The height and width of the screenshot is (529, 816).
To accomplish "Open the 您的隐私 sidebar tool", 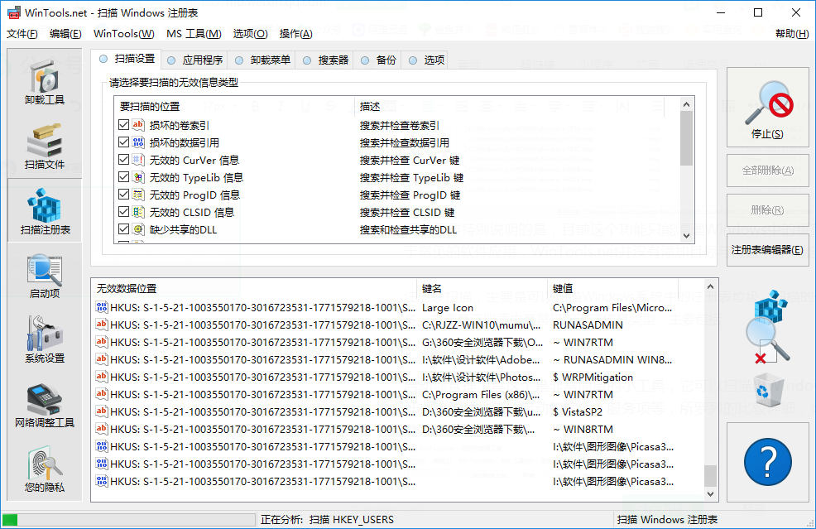I will [45, 469].
